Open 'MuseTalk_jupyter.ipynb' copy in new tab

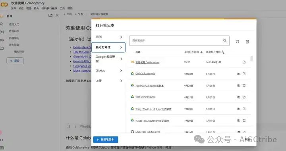coord(244,121)
